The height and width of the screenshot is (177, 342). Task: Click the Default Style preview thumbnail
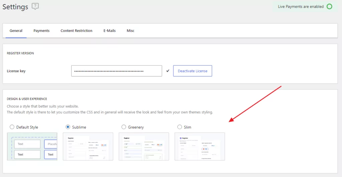(x=32, y=147)
